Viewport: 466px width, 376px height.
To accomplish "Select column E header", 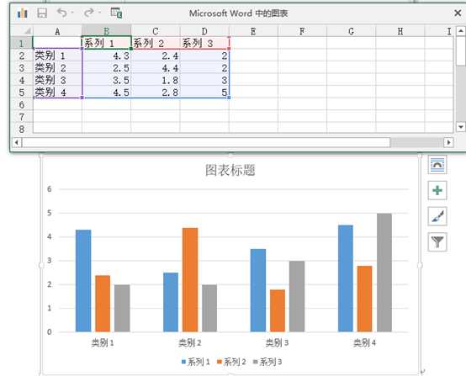I will pyautogui.click(x=253, y=31).
